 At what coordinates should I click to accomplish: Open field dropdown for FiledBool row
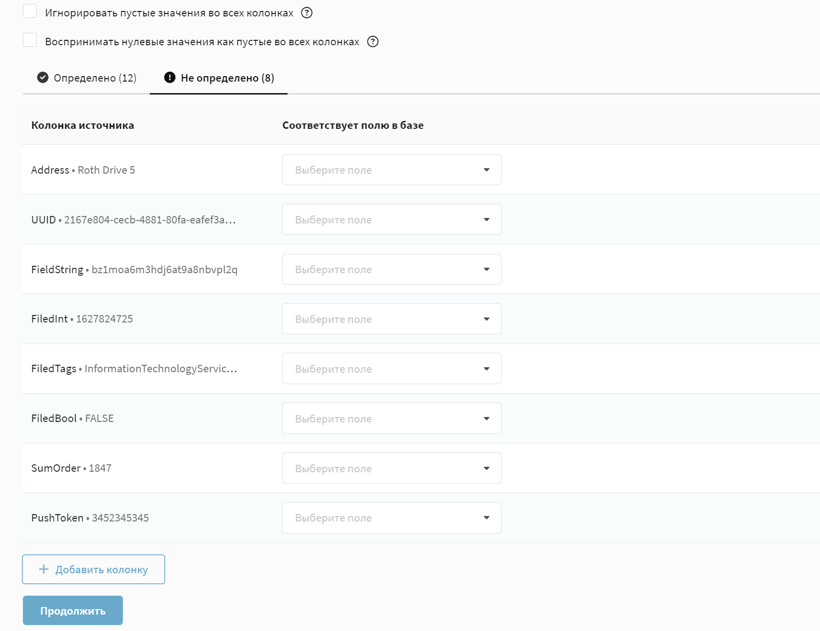[392, 419]
